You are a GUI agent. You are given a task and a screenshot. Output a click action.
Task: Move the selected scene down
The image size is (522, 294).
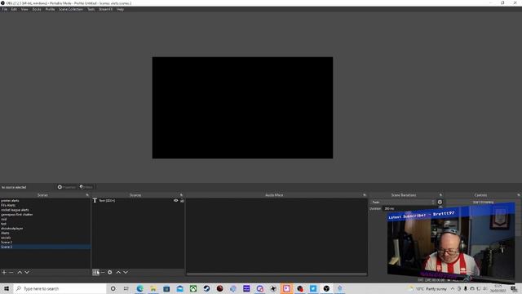[27, 272]
